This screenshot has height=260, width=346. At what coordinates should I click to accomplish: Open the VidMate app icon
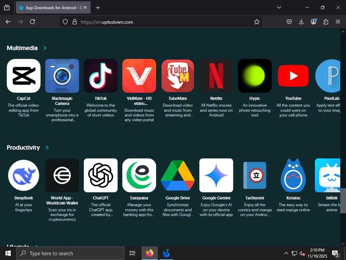tap(139, 76)
